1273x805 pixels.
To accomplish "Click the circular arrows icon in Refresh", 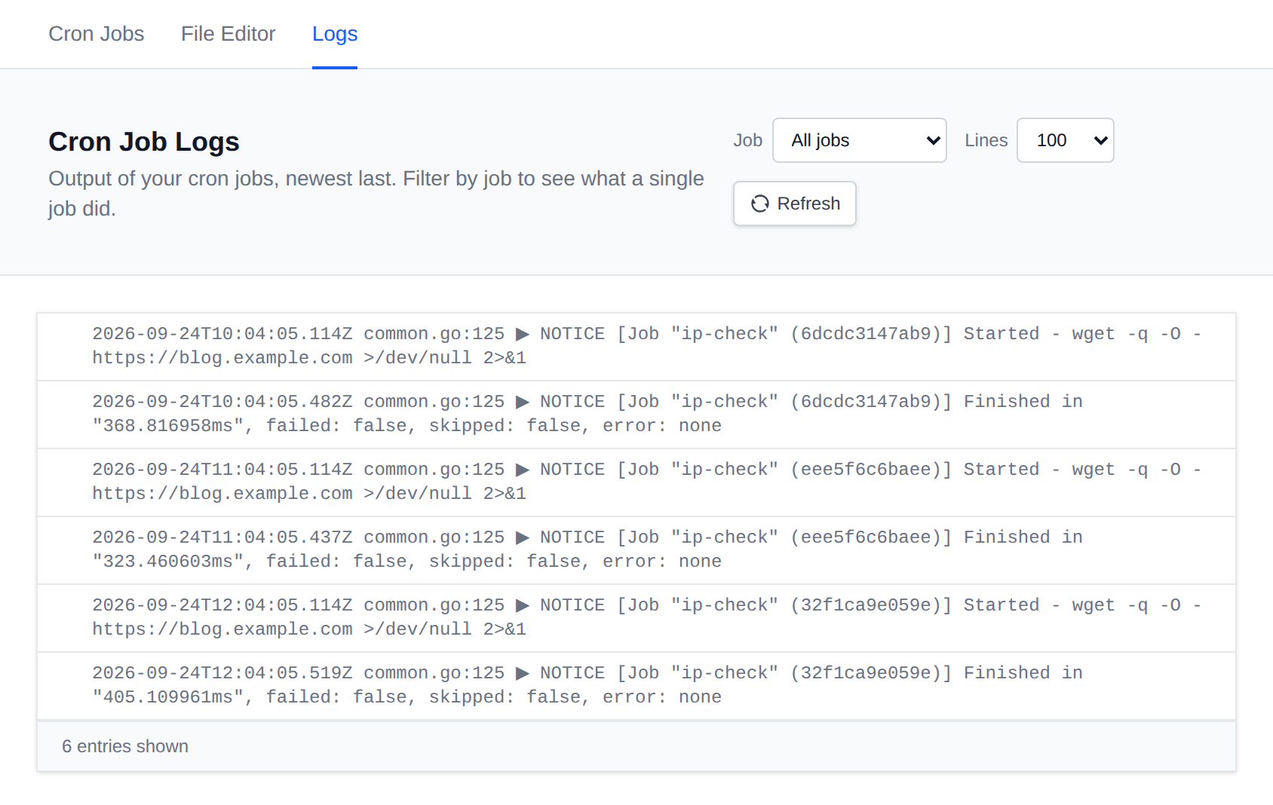I will (760, 204).
